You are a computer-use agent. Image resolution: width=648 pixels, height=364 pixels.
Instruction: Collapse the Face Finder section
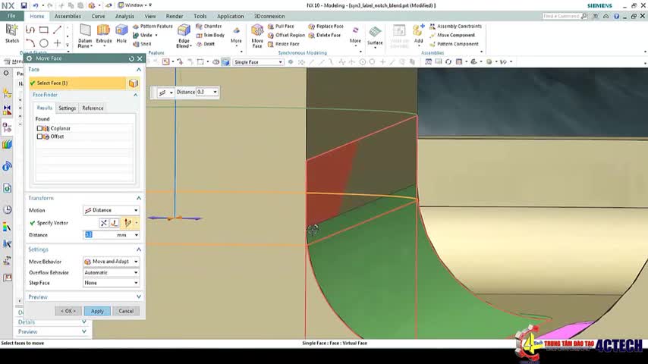[135, 95]
